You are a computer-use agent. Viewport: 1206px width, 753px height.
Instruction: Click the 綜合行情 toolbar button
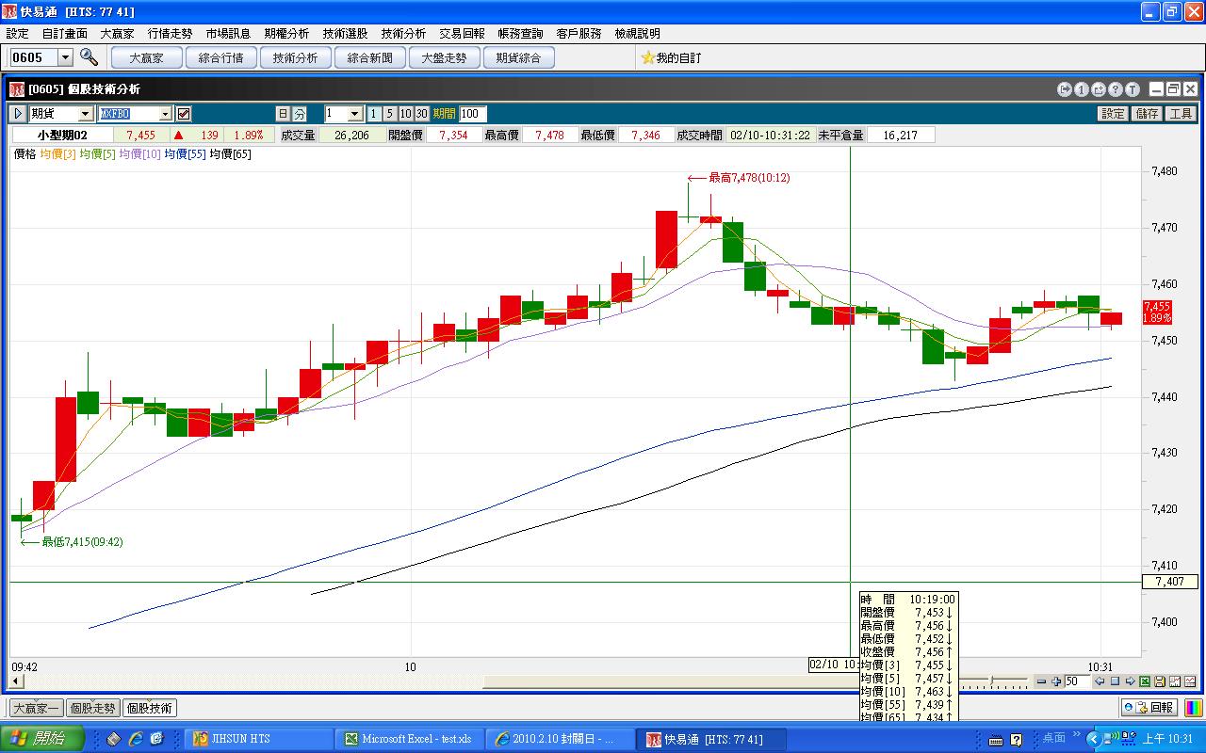pyautogui.click(x=220, y=57)
